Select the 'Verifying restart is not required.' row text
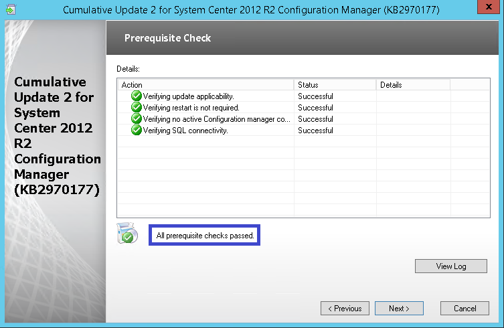Viewport: 504px width, 328px height. click(191, 107)
